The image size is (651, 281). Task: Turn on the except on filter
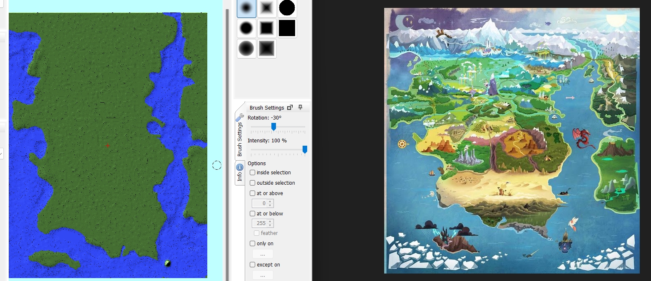tap(252, 264)
